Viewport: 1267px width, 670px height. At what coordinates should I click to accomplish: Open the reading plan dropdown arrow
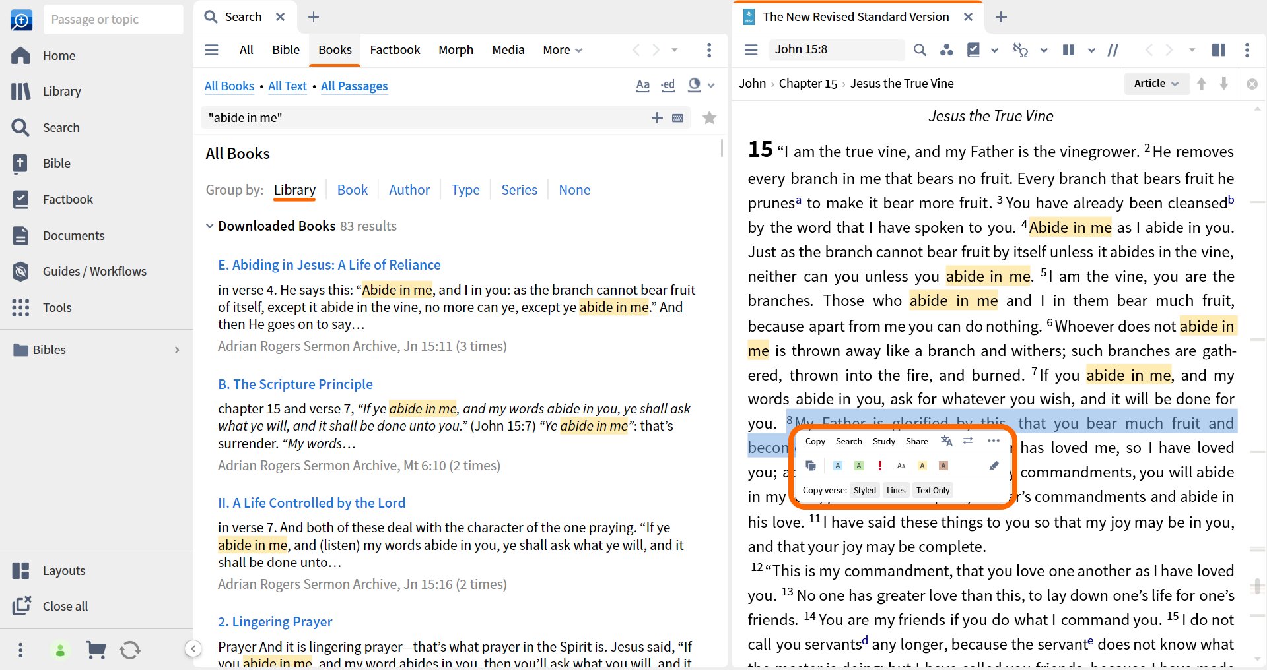(x=994, y=50)
